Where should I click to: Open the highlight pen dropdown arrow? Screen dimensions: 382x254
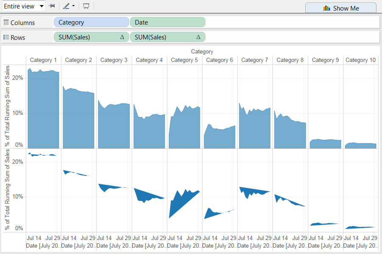(73, 6)
